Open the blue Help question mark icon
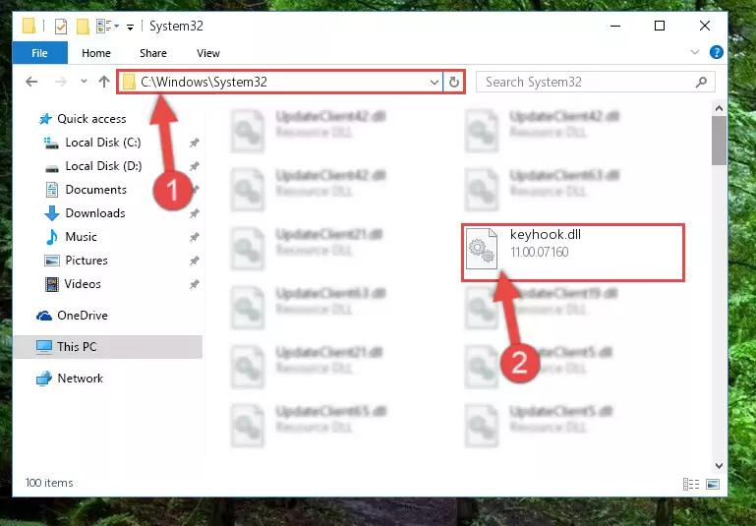The width and height of the screenshot is (756, 526). point(716,52)
